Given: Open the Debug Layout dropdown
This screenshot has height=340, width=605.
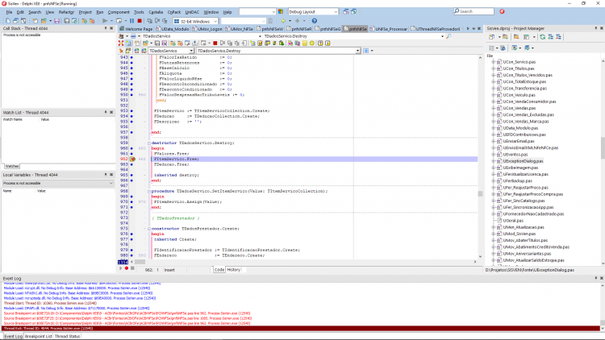Looking at the screenshot, I should 336,11.
